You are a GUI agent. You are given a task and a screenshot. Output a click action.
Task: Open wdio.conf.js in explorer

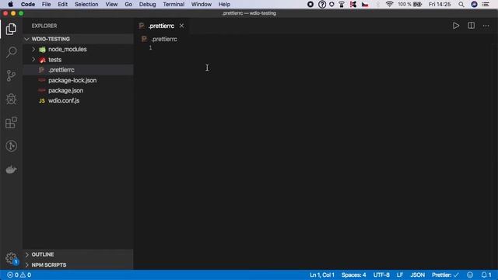78,100
